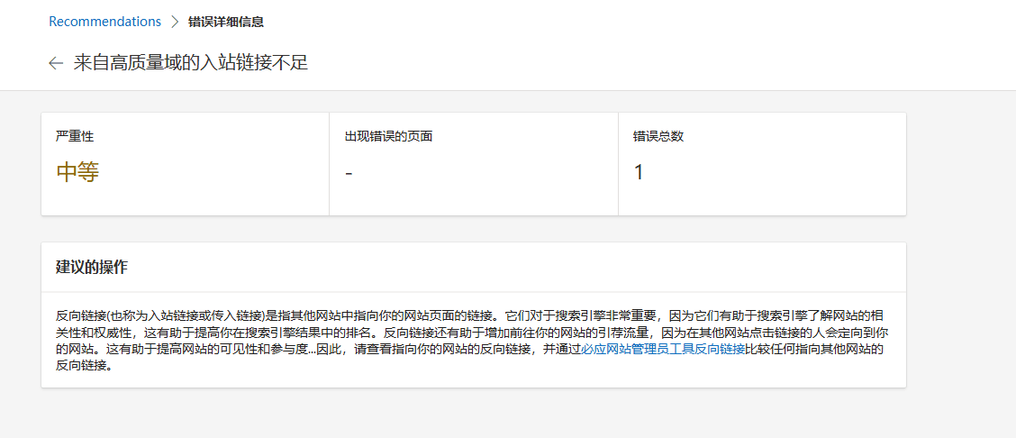Click the 严重性 label
Screen dimensions: 1016x438
point(75,137)
